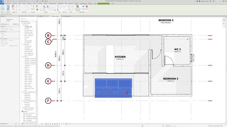Click the Apply button in Properties

pyautogui.click(x=16, y=124)
